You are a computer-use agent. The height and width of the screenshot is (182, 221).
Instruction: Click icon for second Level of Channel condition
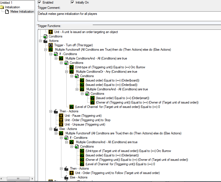(x=82, y=164)
